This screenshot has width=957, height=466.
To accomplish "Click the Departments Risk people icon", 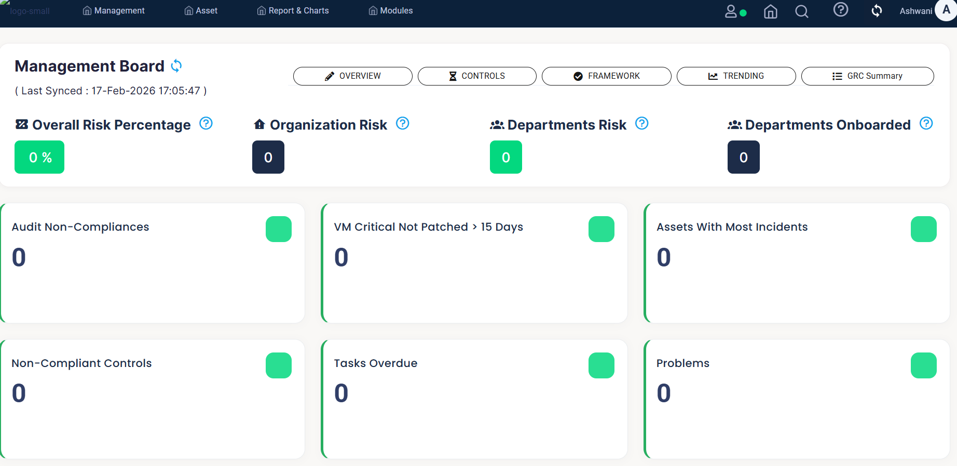I will point(497,124).
